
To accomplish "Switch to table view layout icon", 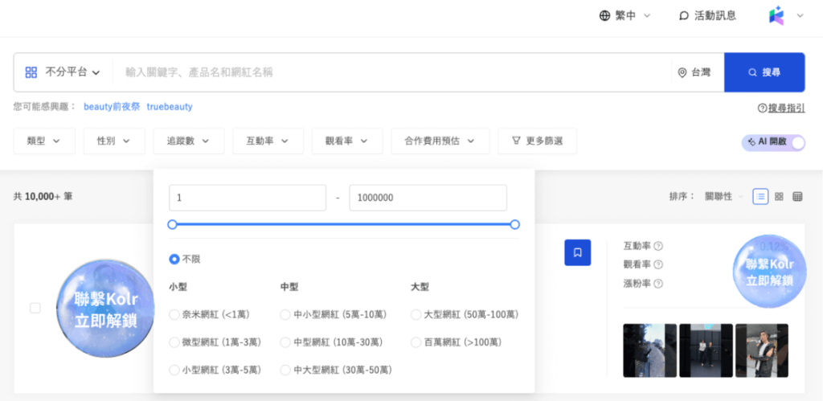I will (x=797, y=196).
